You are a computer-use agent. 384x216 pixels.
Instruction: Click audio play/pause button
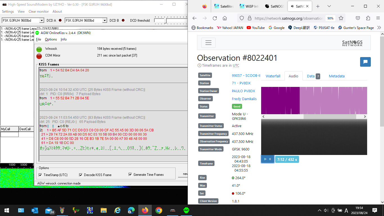[267, 159]
